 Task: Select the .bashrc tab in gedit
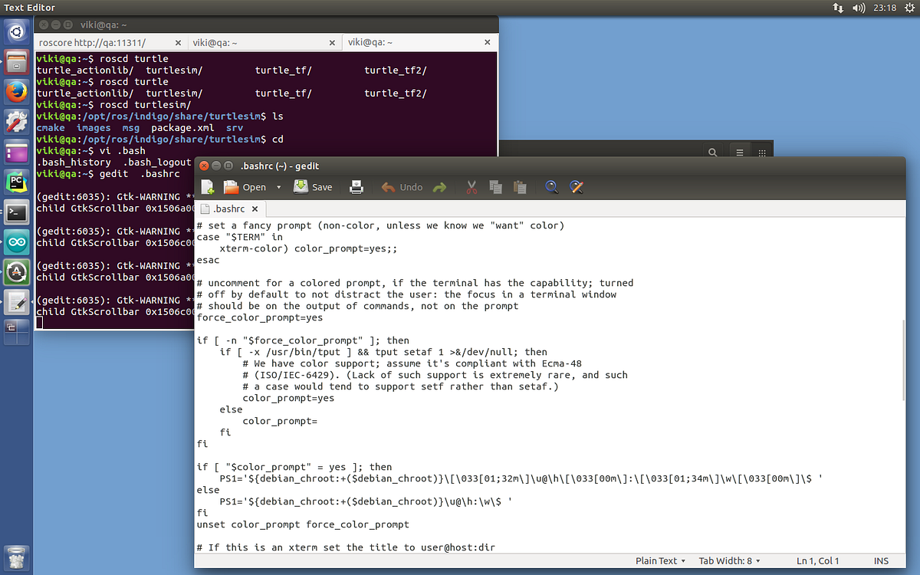[229, 208]
